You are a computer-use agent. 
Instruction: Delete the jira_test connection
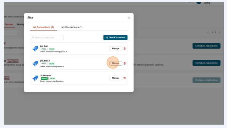point(125,48)
